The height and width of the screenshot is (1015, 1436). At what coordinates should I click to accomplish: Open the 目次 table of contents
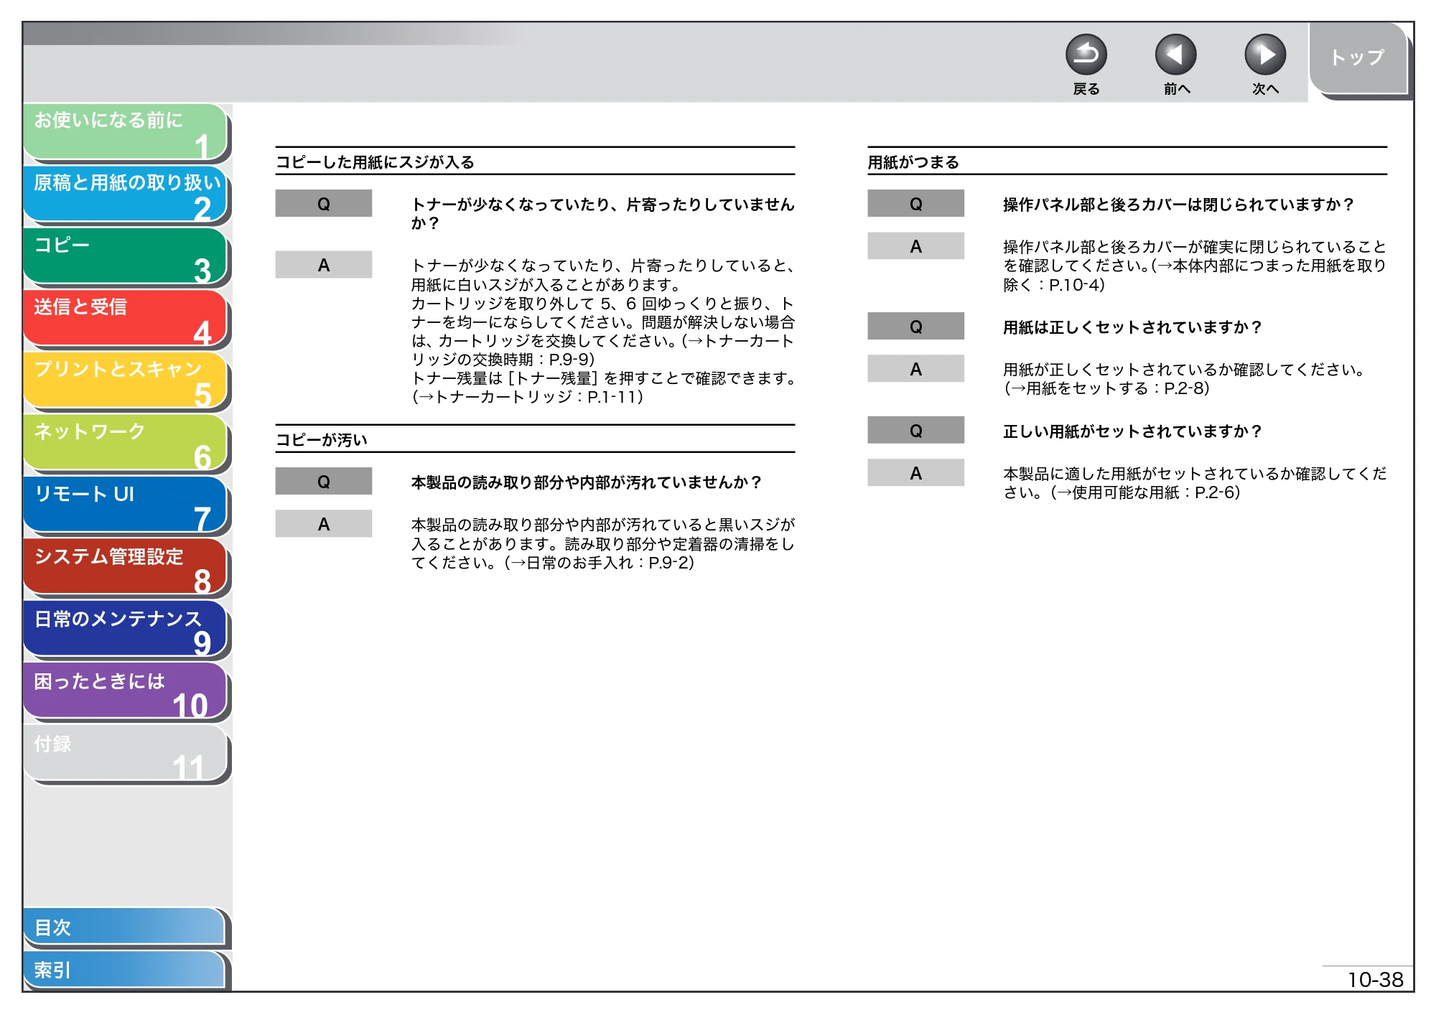[x=125, y=927]
